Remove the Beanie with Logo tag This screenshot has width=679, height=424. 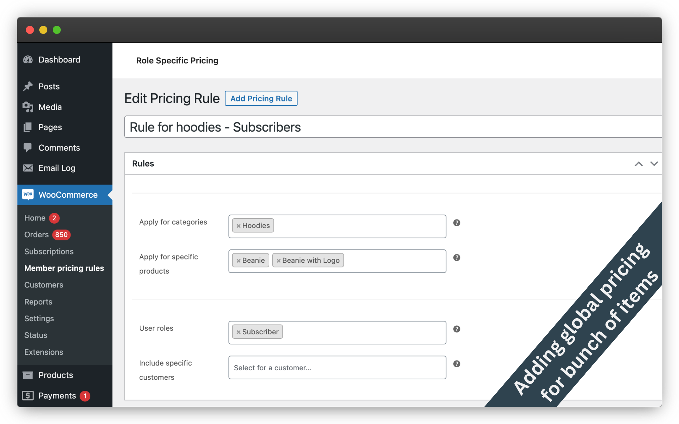(x=278, y=261)
